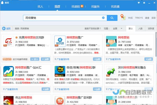Click the 软文推广 tag on 网络营销 card

[128, 45]
